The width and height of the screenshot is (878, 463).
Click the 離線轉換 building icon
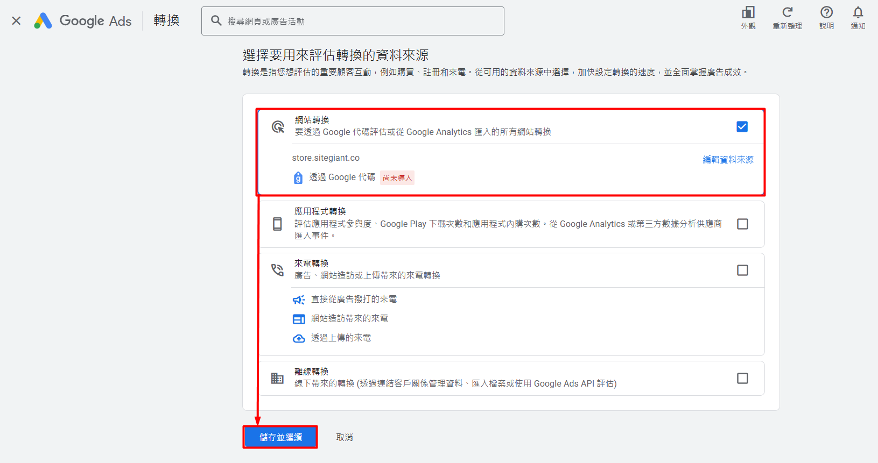click(277, 378)
